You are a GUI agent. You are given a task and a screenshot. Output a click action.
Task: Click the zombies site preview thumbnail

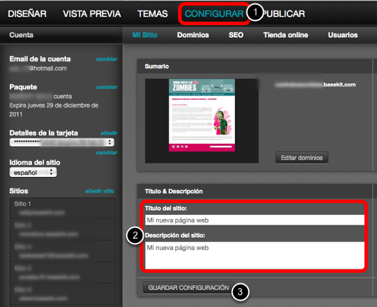click(202, 115)
